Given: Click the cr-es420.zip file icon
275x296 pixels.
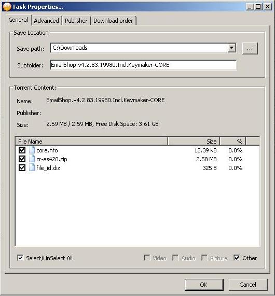Looking at the screenshot, I should point(32,159).
